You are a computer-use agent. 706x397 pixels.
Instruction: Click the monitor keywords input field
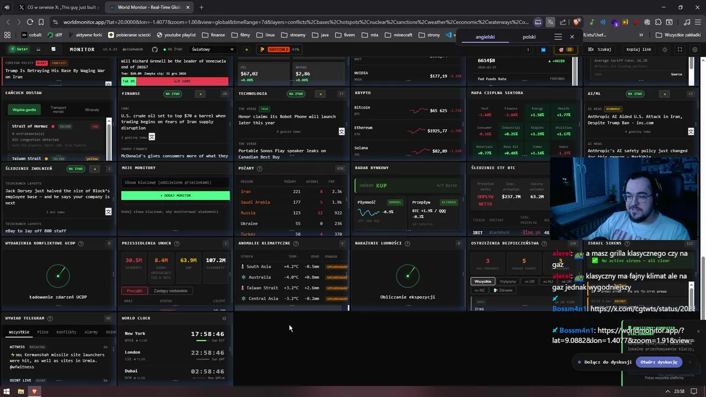[x=175, y=183]
